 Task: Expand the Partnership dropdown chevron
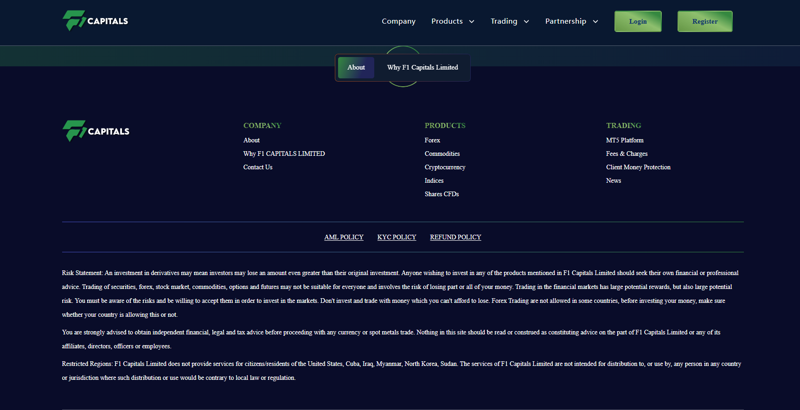click(x=595, y=21)
